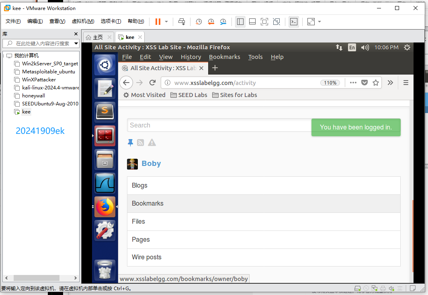This screenshot has width=428, height=295.
Task: Bookmark this page with the star
Action: (376, 83)
